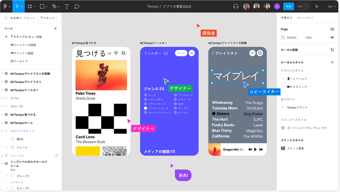Select the Text tool
The height and width of the screenshot is (192, 340).
tap(67, 6)
